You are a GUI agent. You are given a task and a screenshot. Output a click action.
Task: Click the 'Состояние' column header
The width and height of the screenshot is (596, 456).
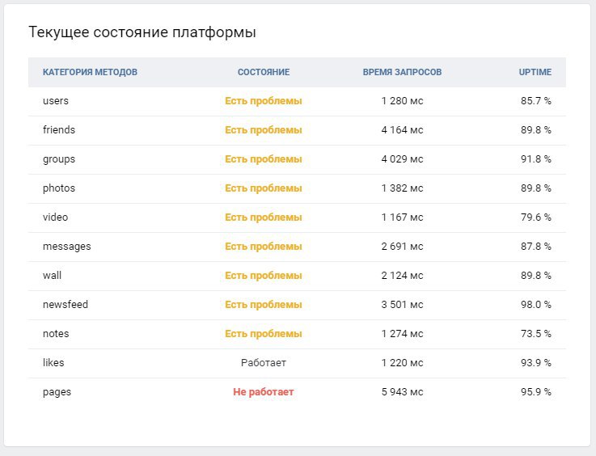point(264,72)
